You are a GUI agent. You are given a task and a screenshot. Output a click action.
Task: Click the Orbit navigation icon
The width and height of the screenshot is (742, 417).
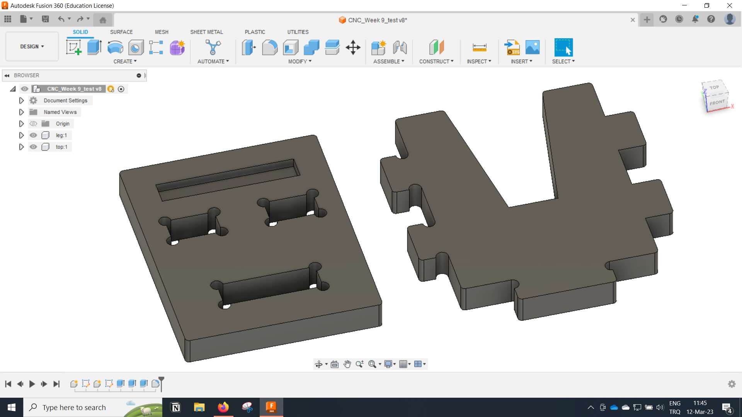point(318,364)
